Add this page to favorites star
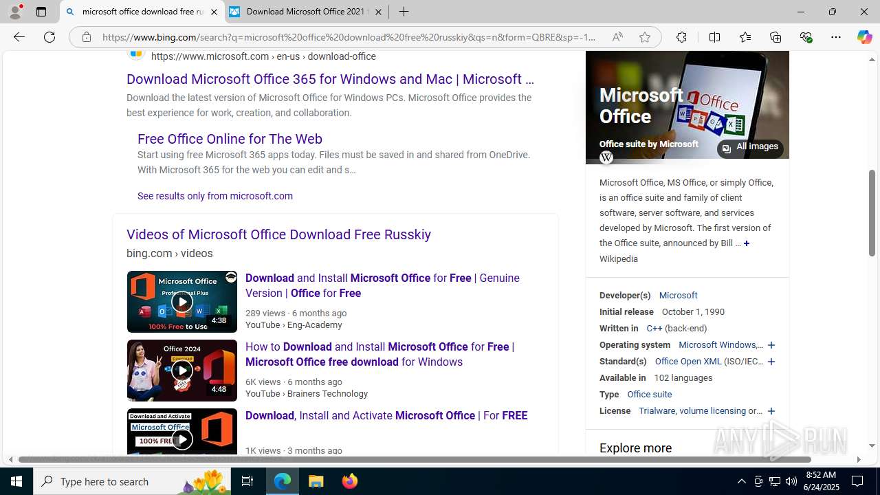The height and width of the screenshot is (495, 880). coord(644,37)
